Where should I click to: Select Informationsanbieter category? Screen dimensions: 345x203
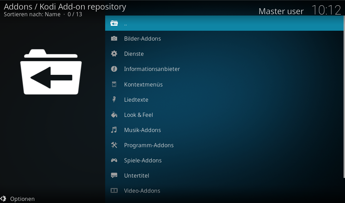tap(224, 69)
